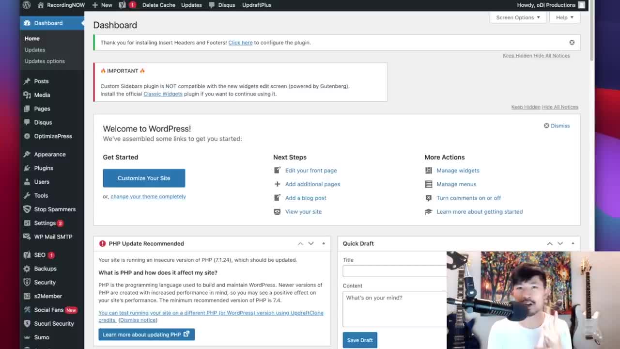The height and width of the screenshot is (349, 620).
Task: Visit site via RecordingNOW home icon
Action: [41, 5]
